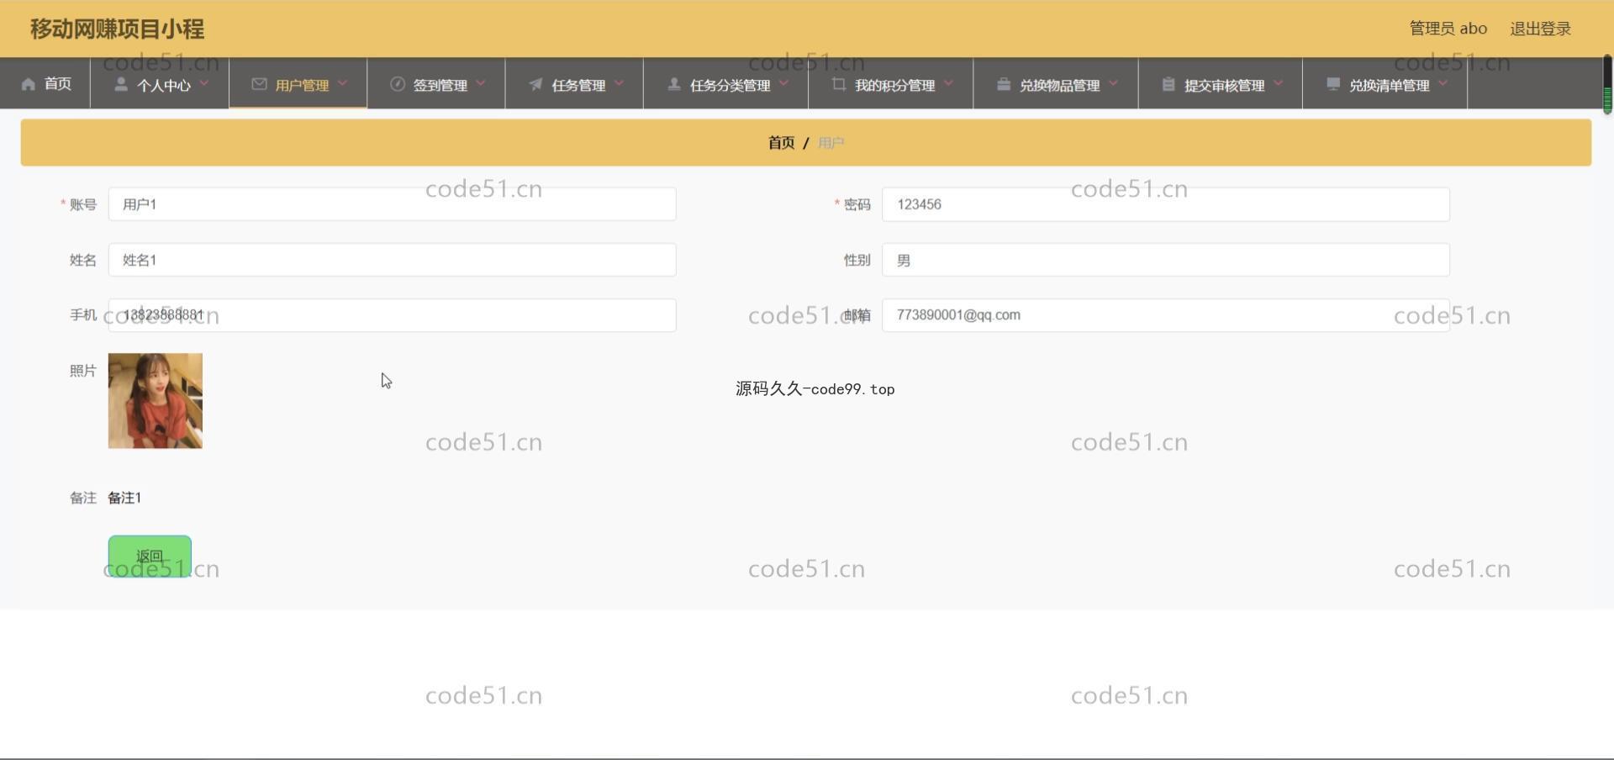Click the briefcase icon beside 兑换物品管理
Image resolution: width=1614 pixels, height=760 pixels.
click(1004, 84)
